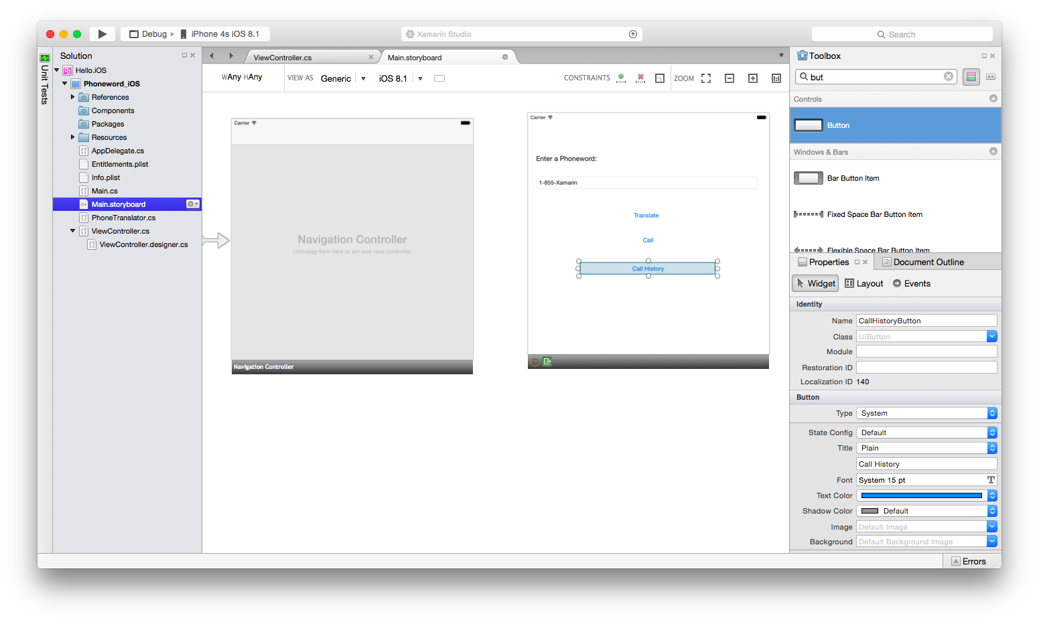
Task: Click the Name field containing CallHistoryButton
Action: [x=926, y=321]
